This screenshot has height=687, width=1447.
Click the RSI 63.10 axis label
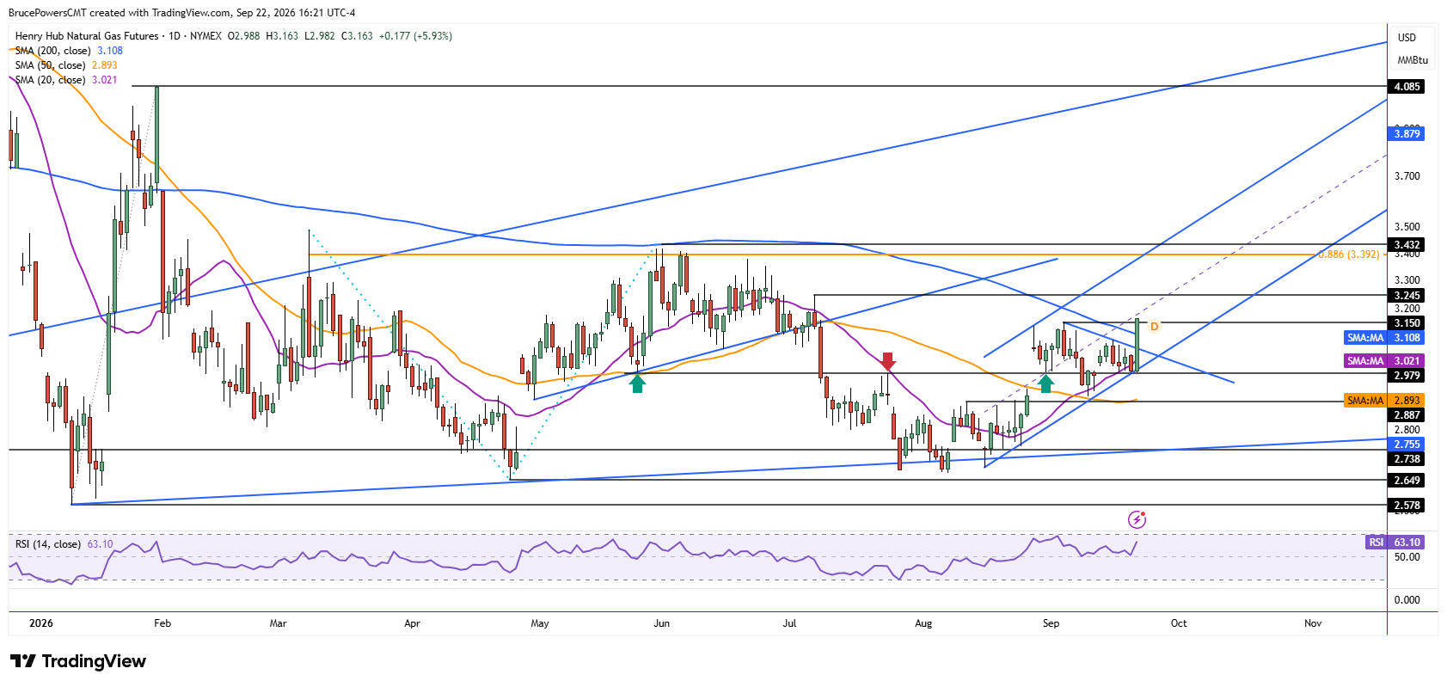[1395, 543]
